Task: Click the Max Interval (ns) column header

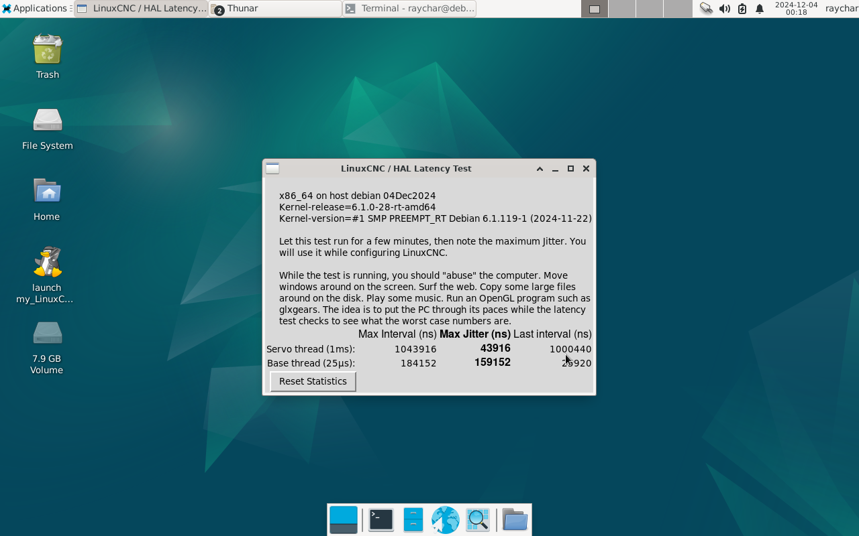Action: 397,334
